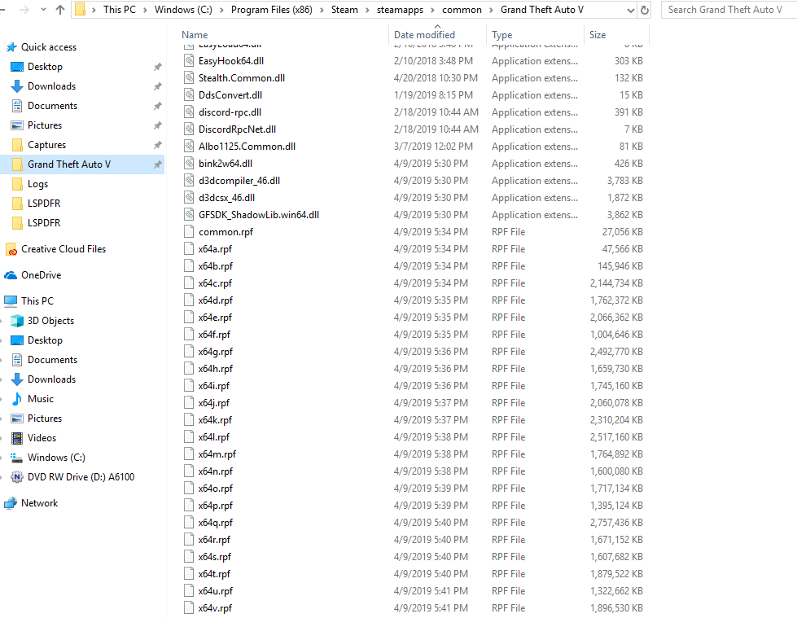Expand chevron after steamapps in breadcrumb

pos(432,10)
